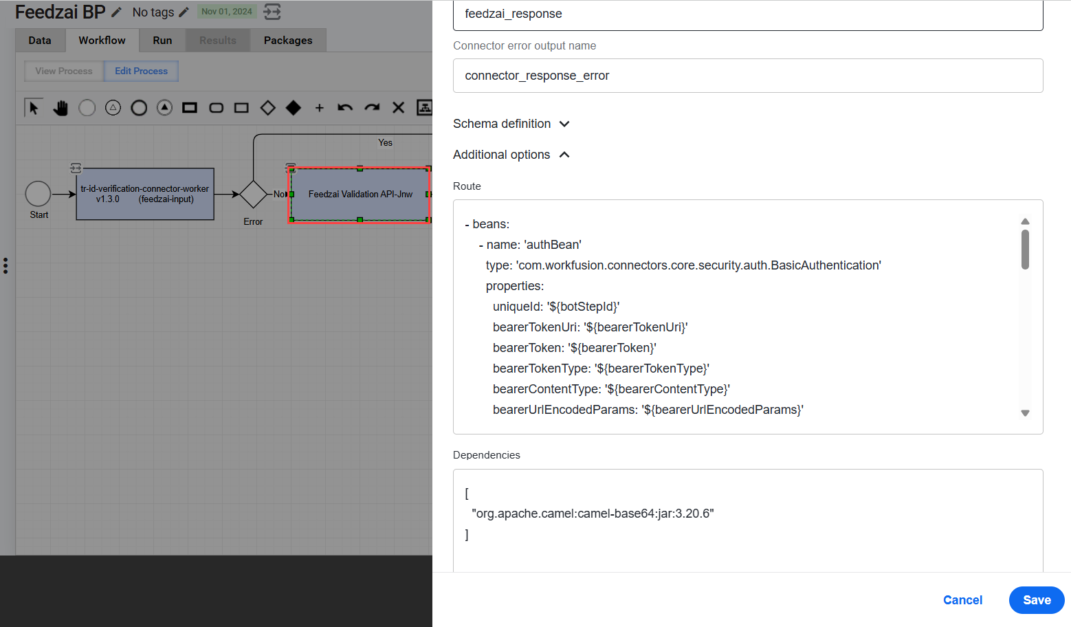Select the Start event circle
The height and width of the screenshot is (627, 1071).
click(x=38, y=194)
